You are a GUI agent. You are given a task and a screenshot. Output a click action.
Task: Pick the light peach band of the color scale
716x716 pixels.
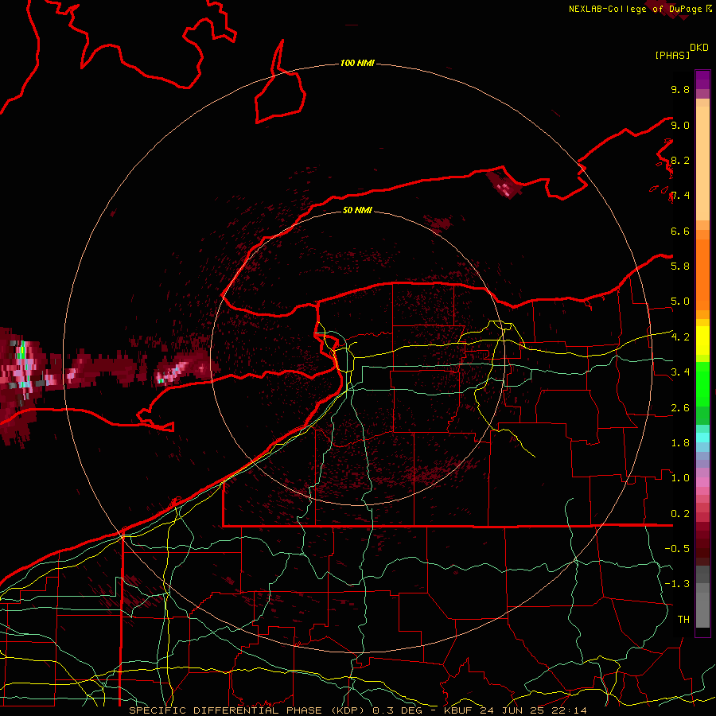[x=702, y=165]
